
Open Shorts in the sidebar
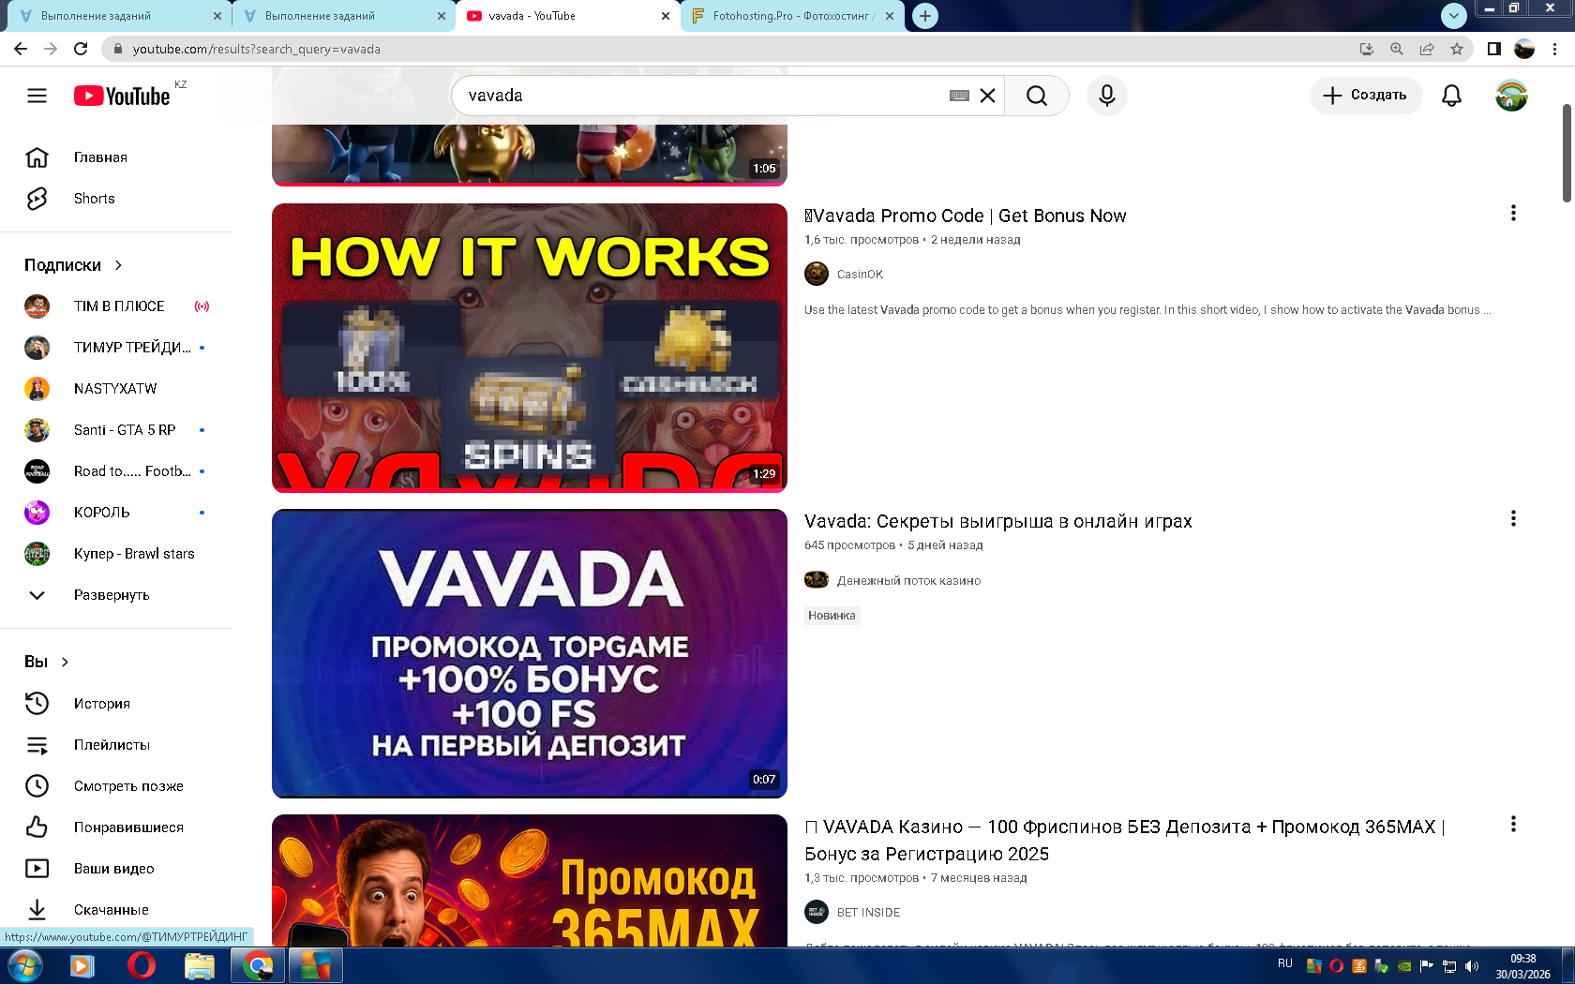point(115,199)
